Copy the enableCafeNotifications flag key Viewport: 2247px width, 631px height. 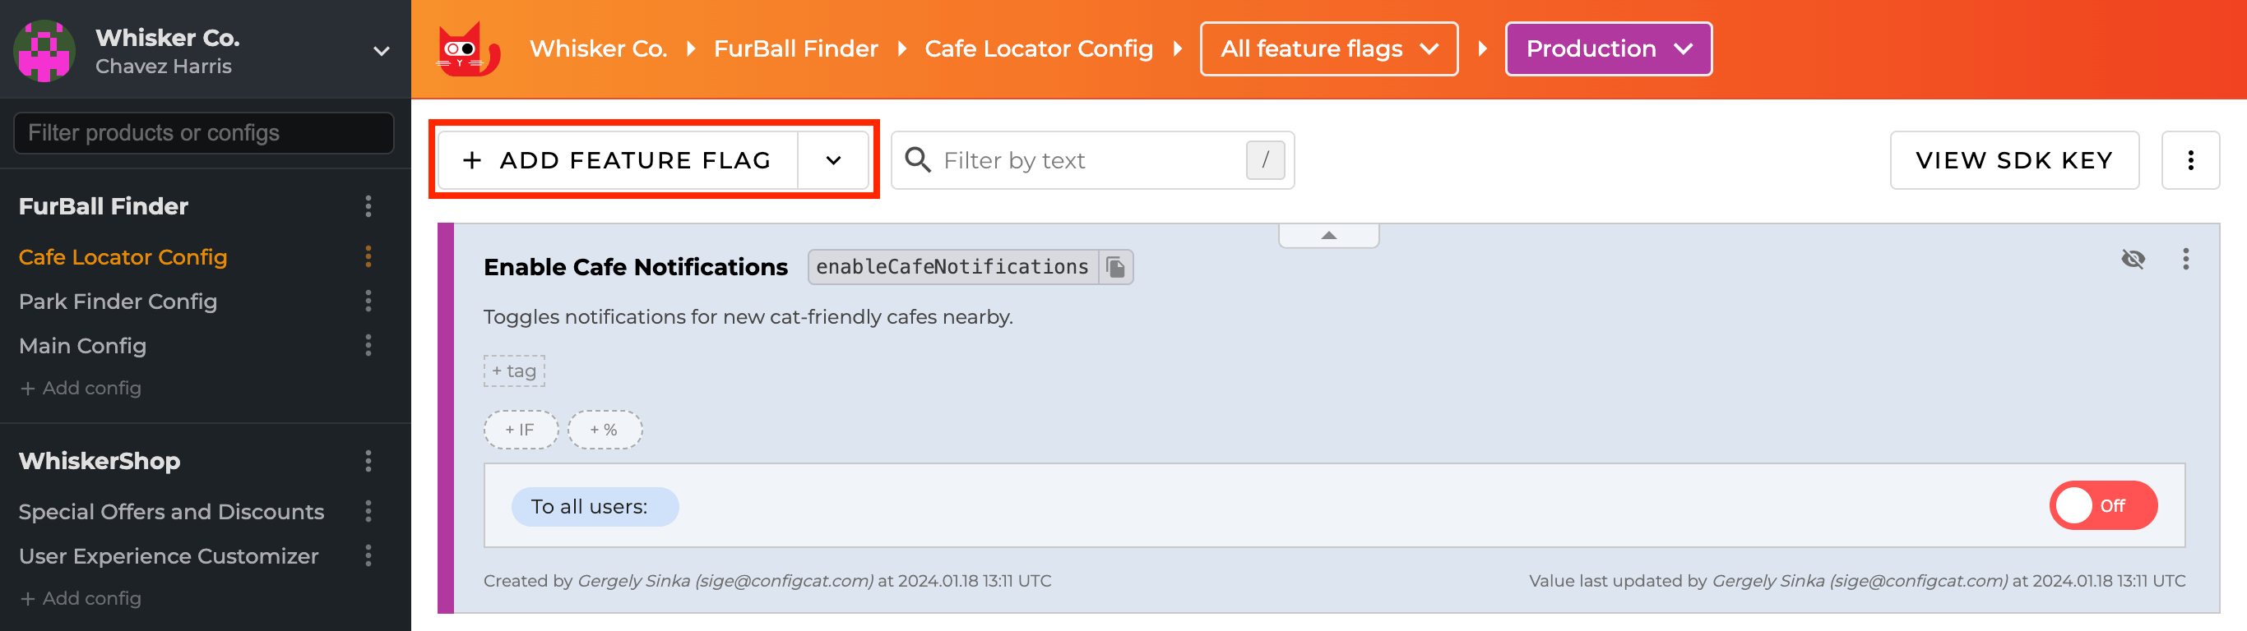click(1114, 267)
